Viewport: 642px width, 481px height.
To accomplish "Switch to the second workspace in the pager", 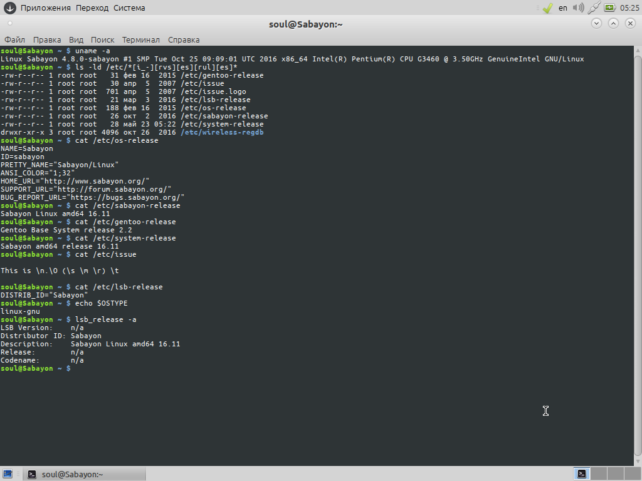I will [x=599, y=474].
